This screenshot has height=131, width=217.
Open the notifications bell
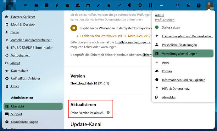tap(188, 5)
